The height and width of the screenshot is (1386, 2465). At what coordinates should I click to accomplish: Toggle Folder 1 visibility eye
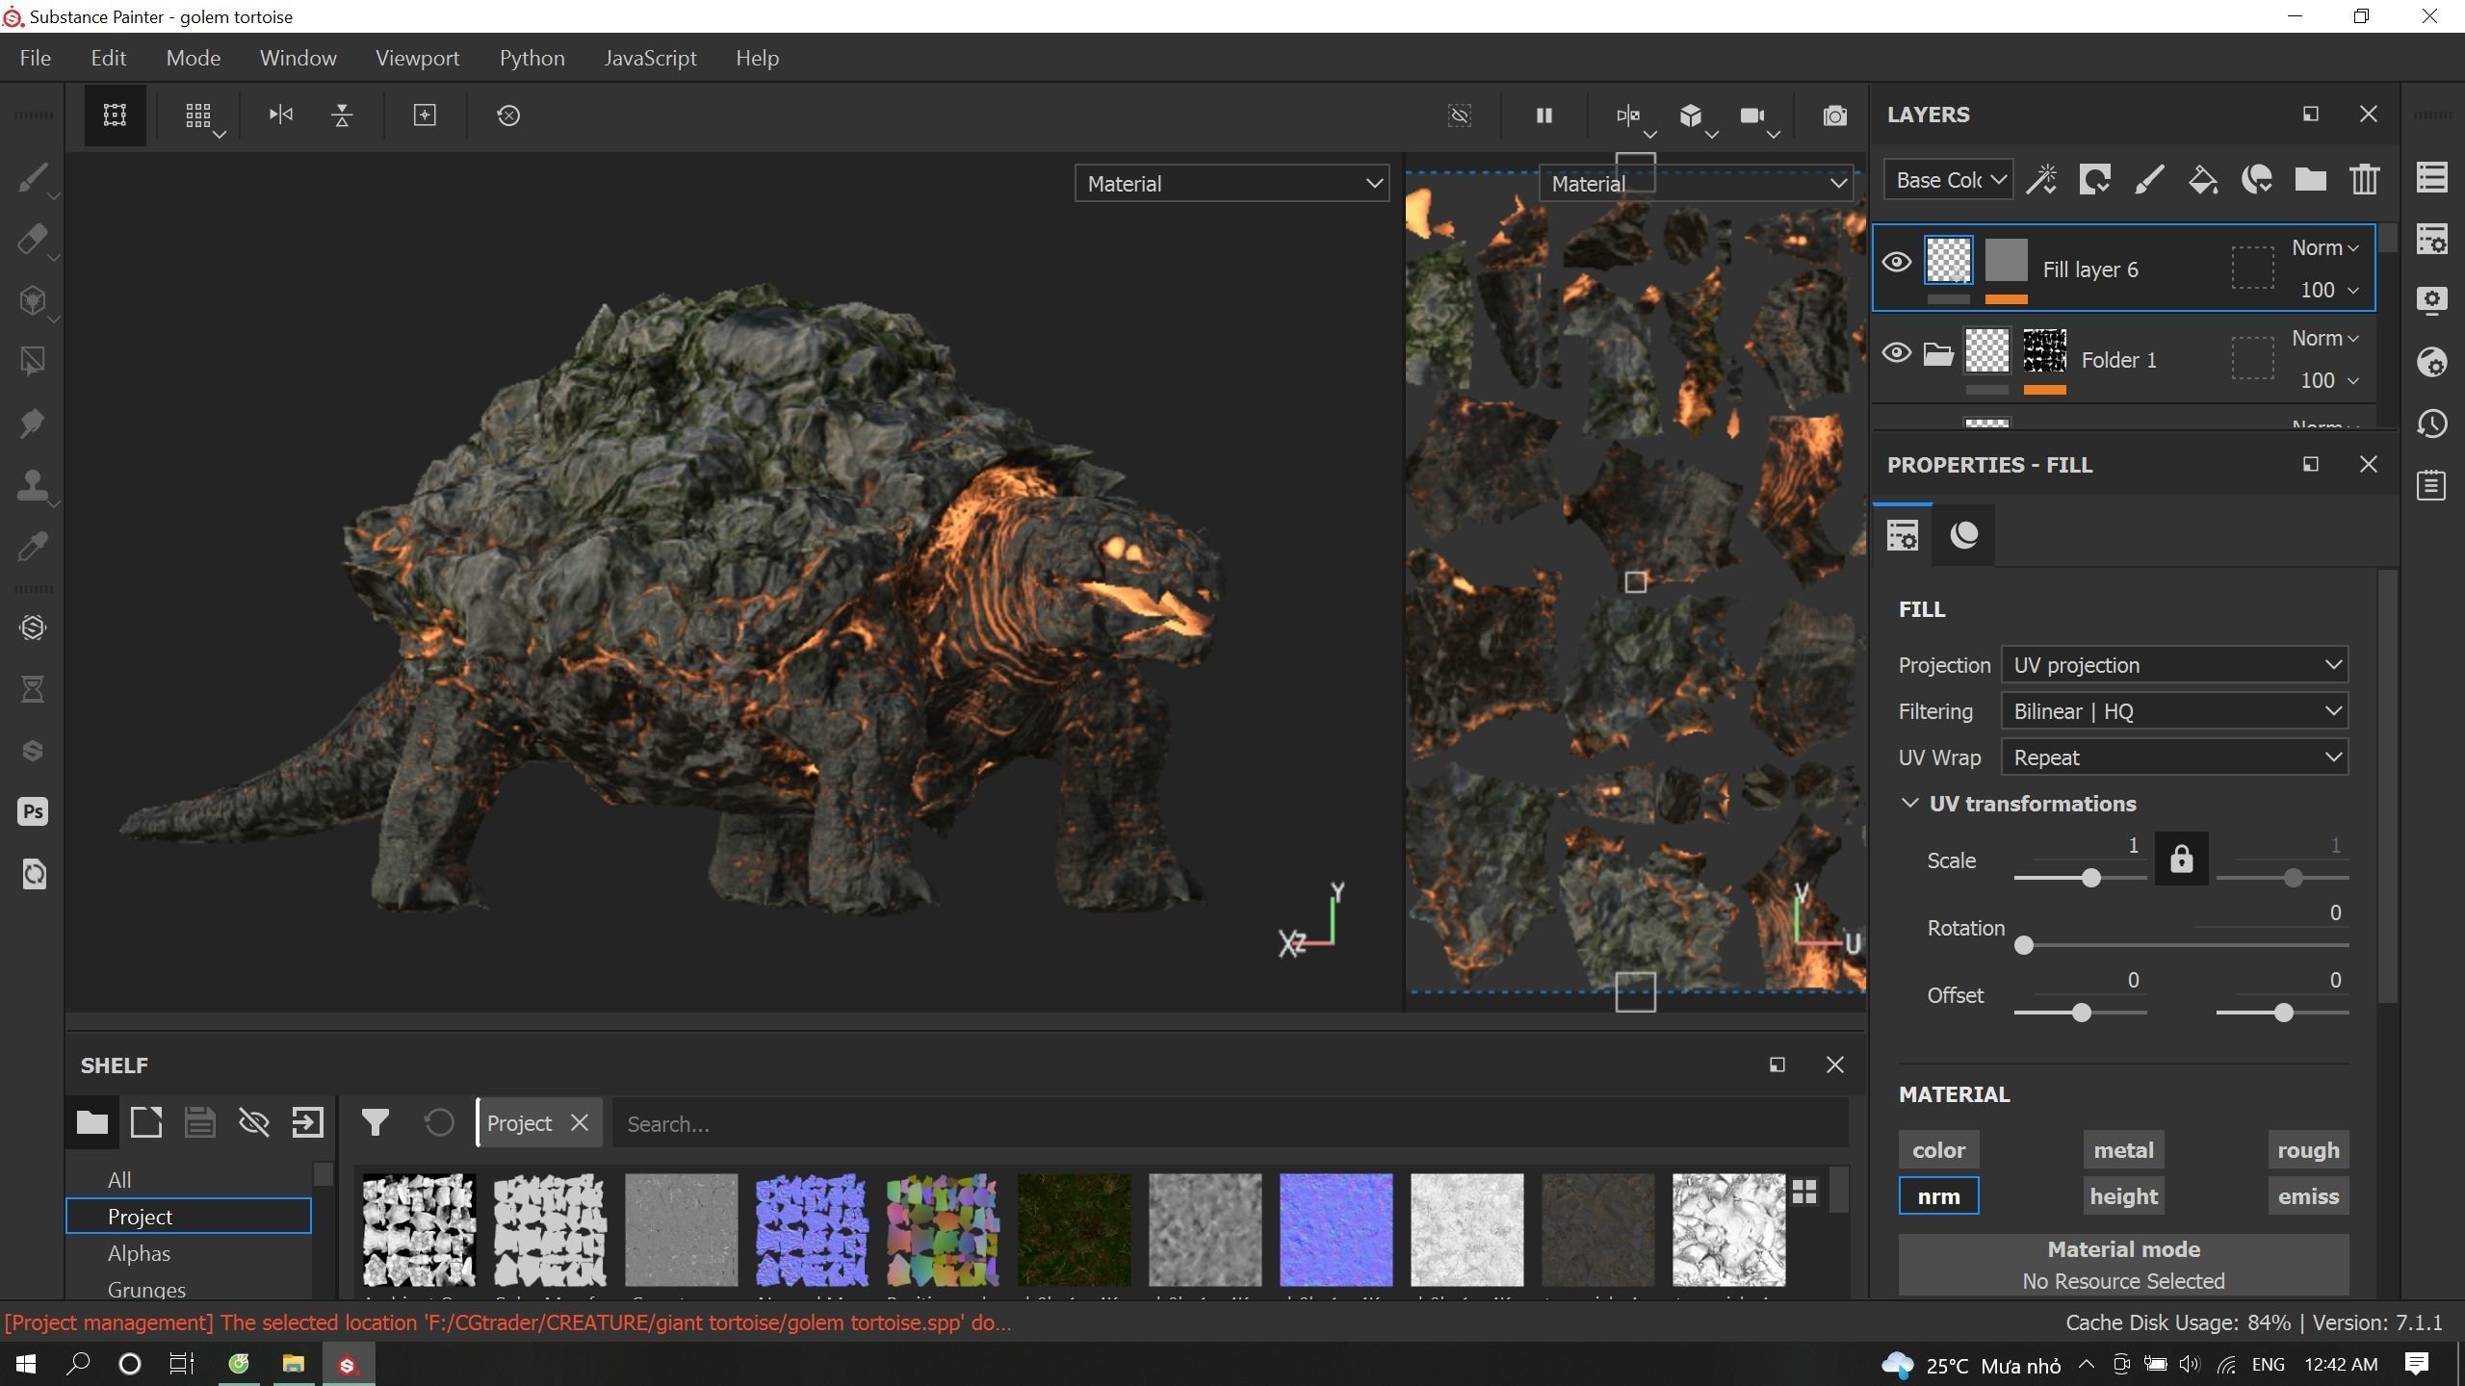1896,352
